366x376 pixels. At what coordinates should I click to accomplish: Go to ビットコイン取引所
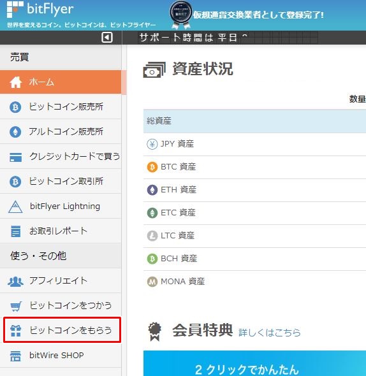point(61,182)
